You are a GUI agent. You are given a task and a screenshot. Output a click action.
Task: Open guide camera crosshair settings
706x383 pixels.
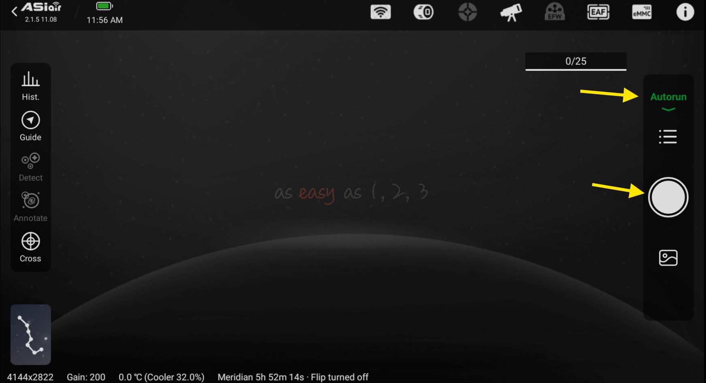pyautogui.click(x=467, y=12)
